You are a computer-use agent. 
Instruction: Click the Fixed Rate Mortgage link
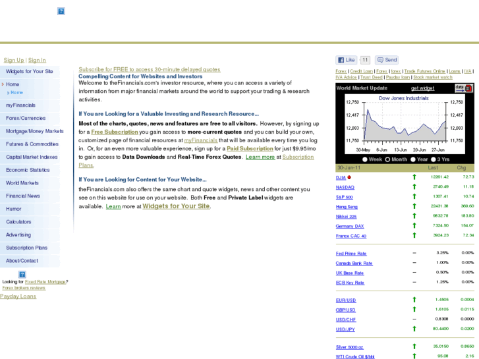coord(45,282)
